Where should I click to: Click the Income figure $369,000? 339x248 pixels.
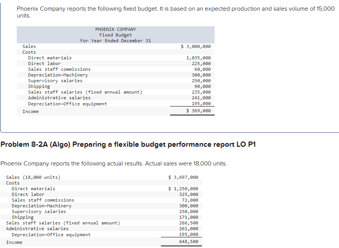pyautogui.click(x=196, y=111)
